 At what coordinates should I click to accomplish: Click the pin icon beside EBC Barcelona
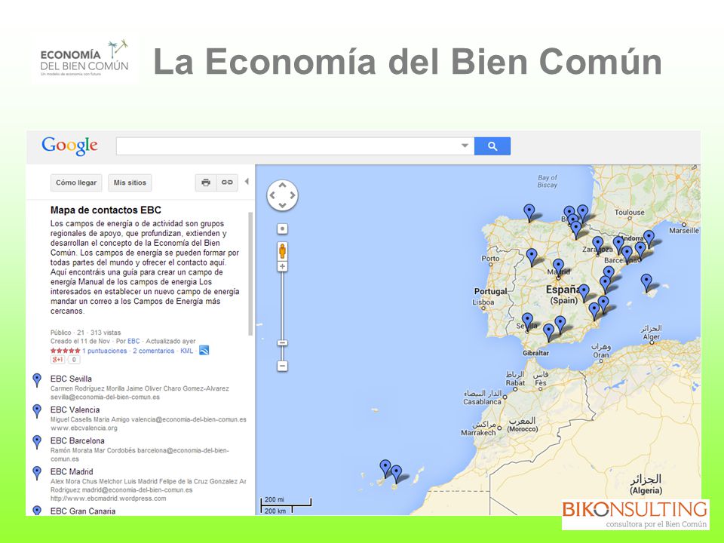(37, 442)
